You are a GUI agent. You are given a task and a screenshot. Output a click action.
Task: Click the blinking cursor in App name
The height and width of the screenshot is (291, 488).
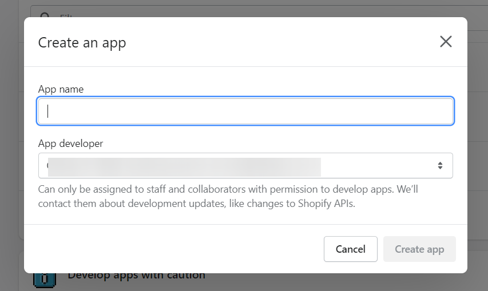pos(47,111)
